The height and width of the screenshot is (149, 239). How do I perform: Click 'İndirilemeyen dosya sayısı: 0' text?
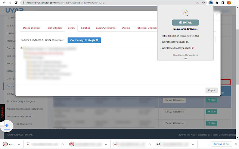pyautogui.click(x=177, y=48)
